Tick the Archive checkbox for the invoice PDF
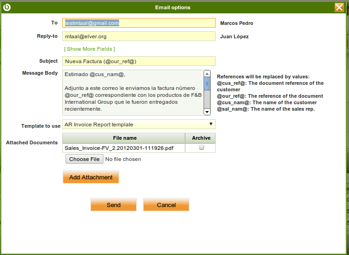 point(201,148)
